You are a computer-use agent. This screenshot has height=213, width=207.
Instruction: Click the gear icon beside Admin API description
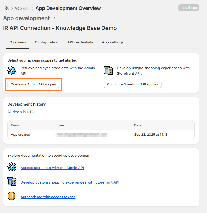pyautogui.click(x=12, y=70)
